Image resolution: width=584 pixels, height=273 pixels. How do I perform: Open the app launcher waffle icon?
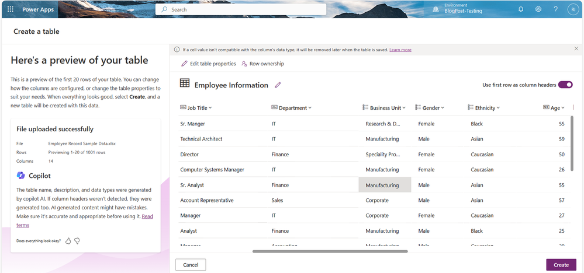(x=11, y=10)
